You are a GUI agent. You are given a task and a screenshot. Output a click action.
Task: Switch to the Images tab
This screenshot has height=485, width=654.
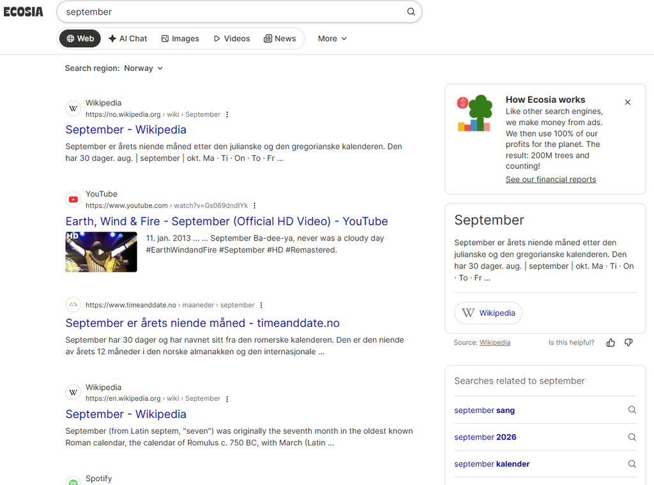coord(180,38)
